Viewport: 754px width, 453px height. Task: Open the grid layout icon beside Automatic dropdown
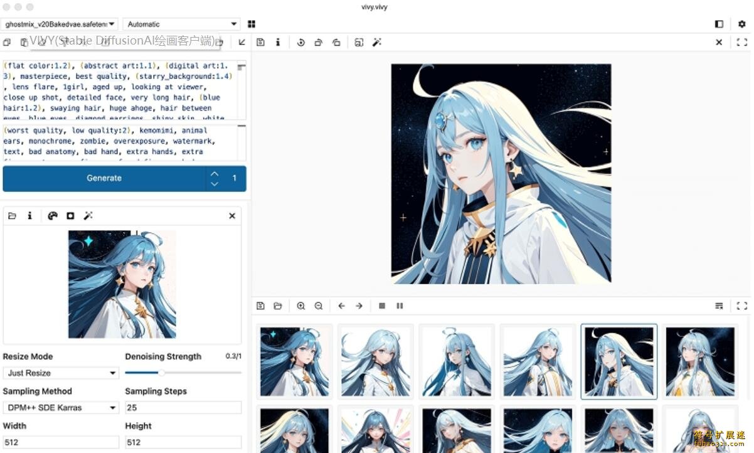click(x=252, y=24)
